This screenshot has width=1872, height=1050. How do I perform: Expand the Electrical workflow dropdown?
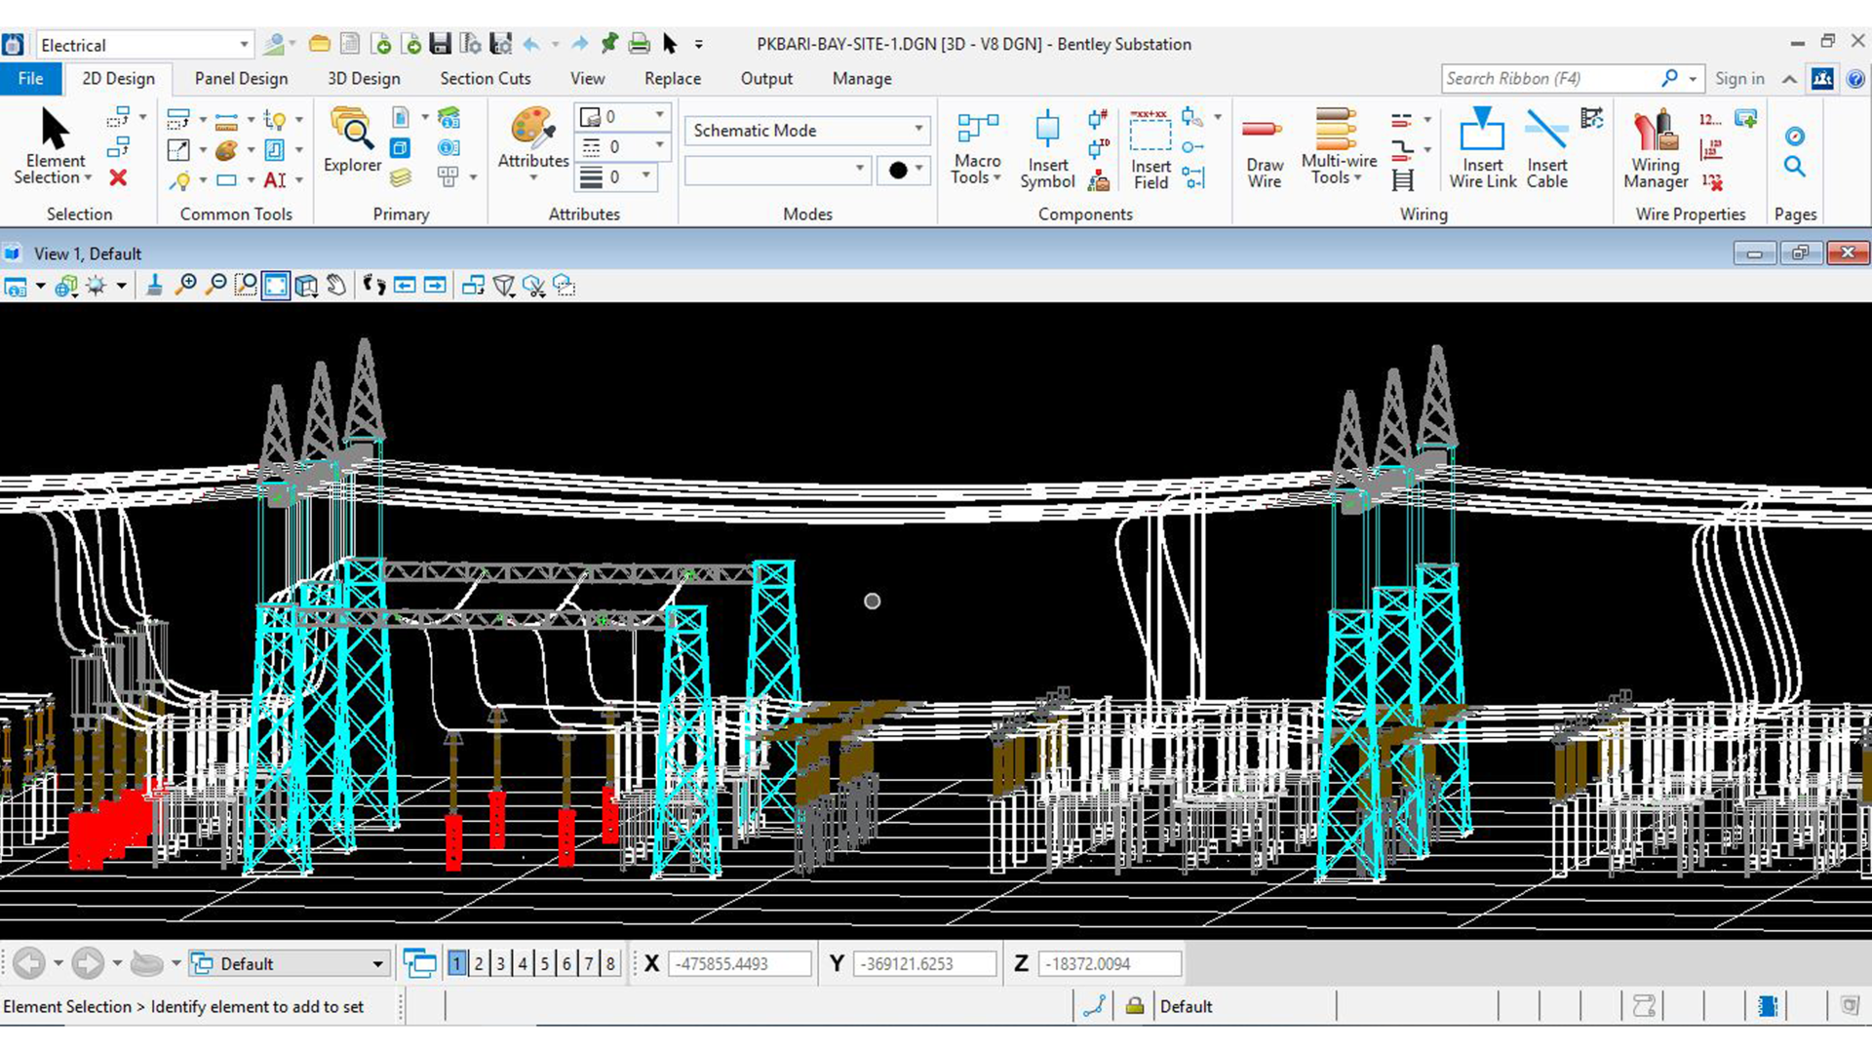243,45
